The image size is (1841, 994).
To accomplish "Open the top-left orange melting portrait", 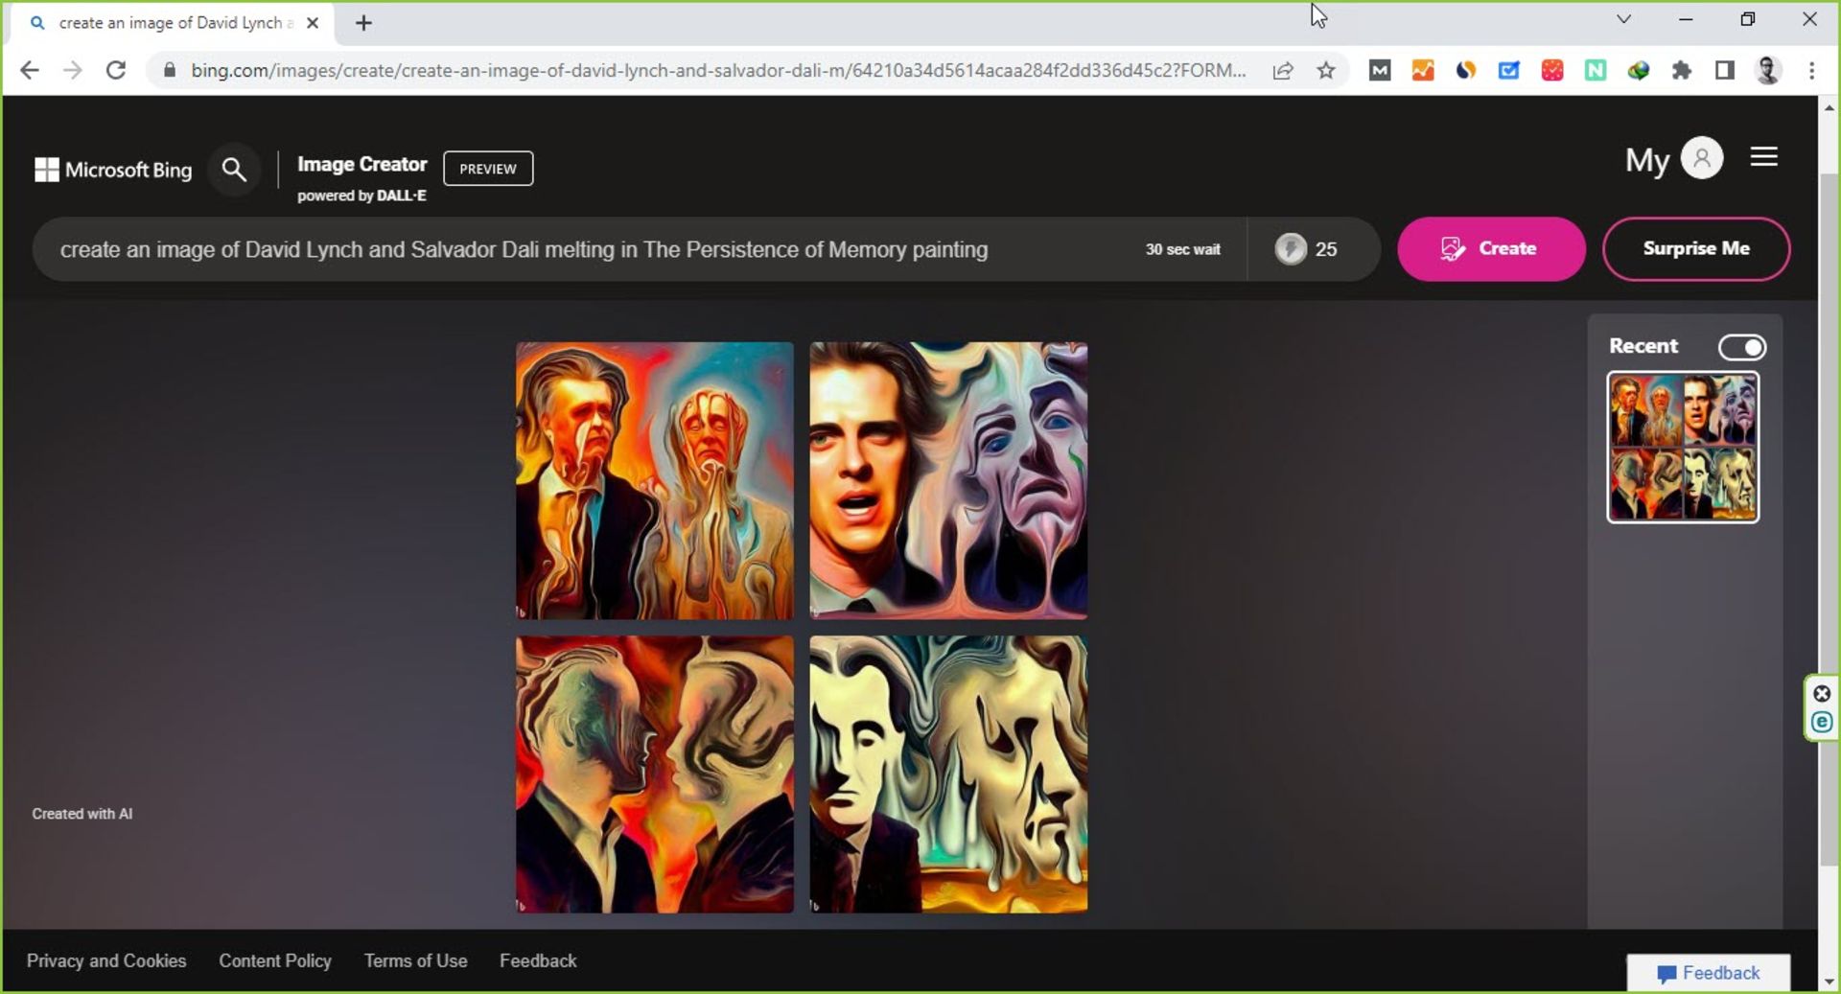I will tap(655, 480).
